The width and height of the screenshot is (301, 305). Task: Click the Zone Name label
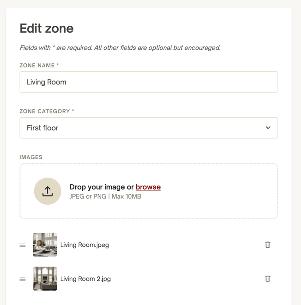tap(39, 65)
